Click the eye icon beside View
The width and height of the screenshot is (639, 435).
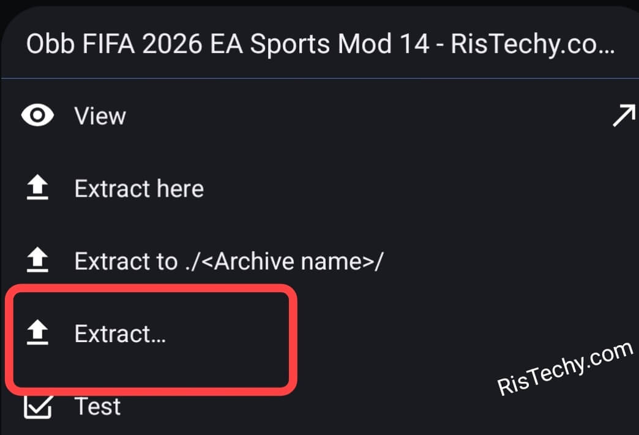click(38, 115)
